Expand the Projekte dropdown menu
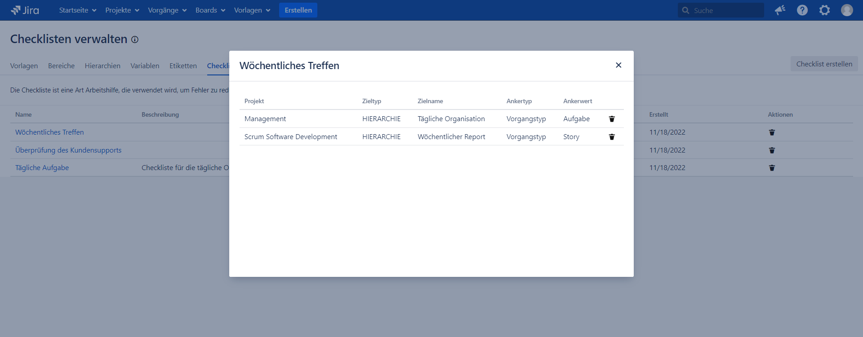 tap(122, 10)
